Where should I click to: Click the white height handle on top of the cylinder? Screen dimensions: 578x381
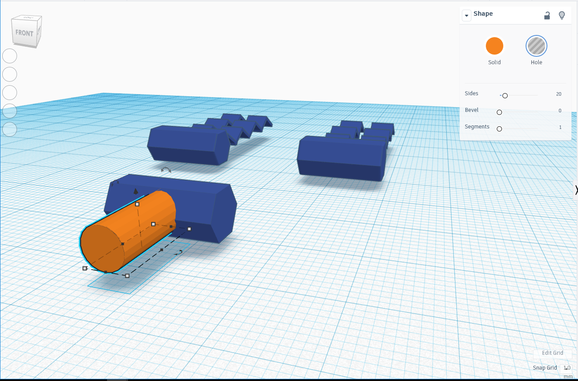pos(137,204)
